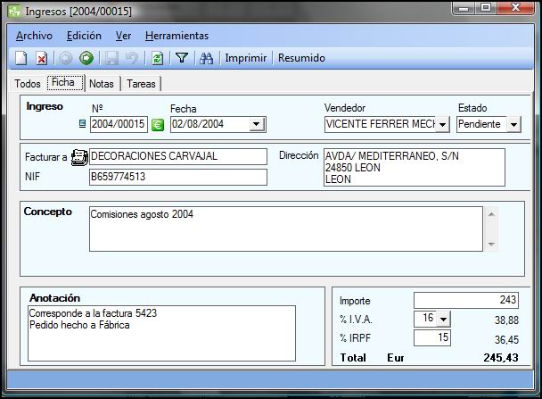Click the small blue icon left of Nº field

(x=82, y=123)
